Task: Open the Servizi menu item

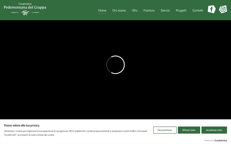Action: (x=165, y=11)
